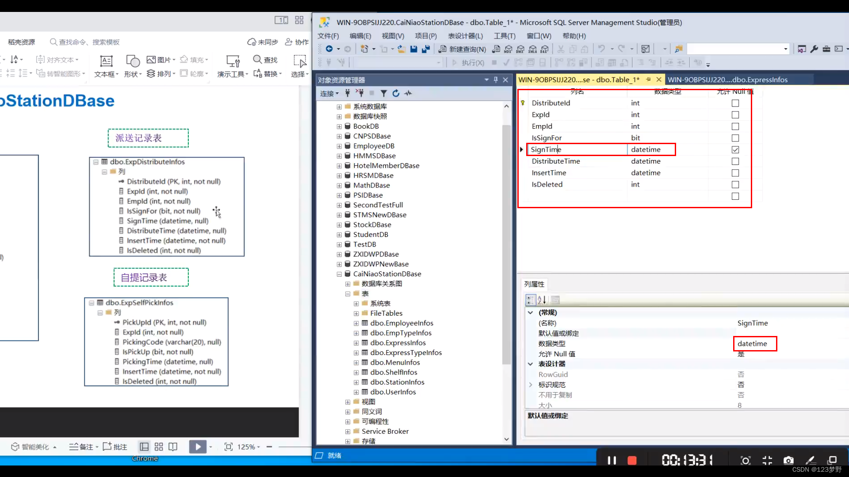This screenshot has width=849, height=477.
Task: Toggle Allow Nulls checkbox for DistributeId
Action: click(x=735, y=103)
